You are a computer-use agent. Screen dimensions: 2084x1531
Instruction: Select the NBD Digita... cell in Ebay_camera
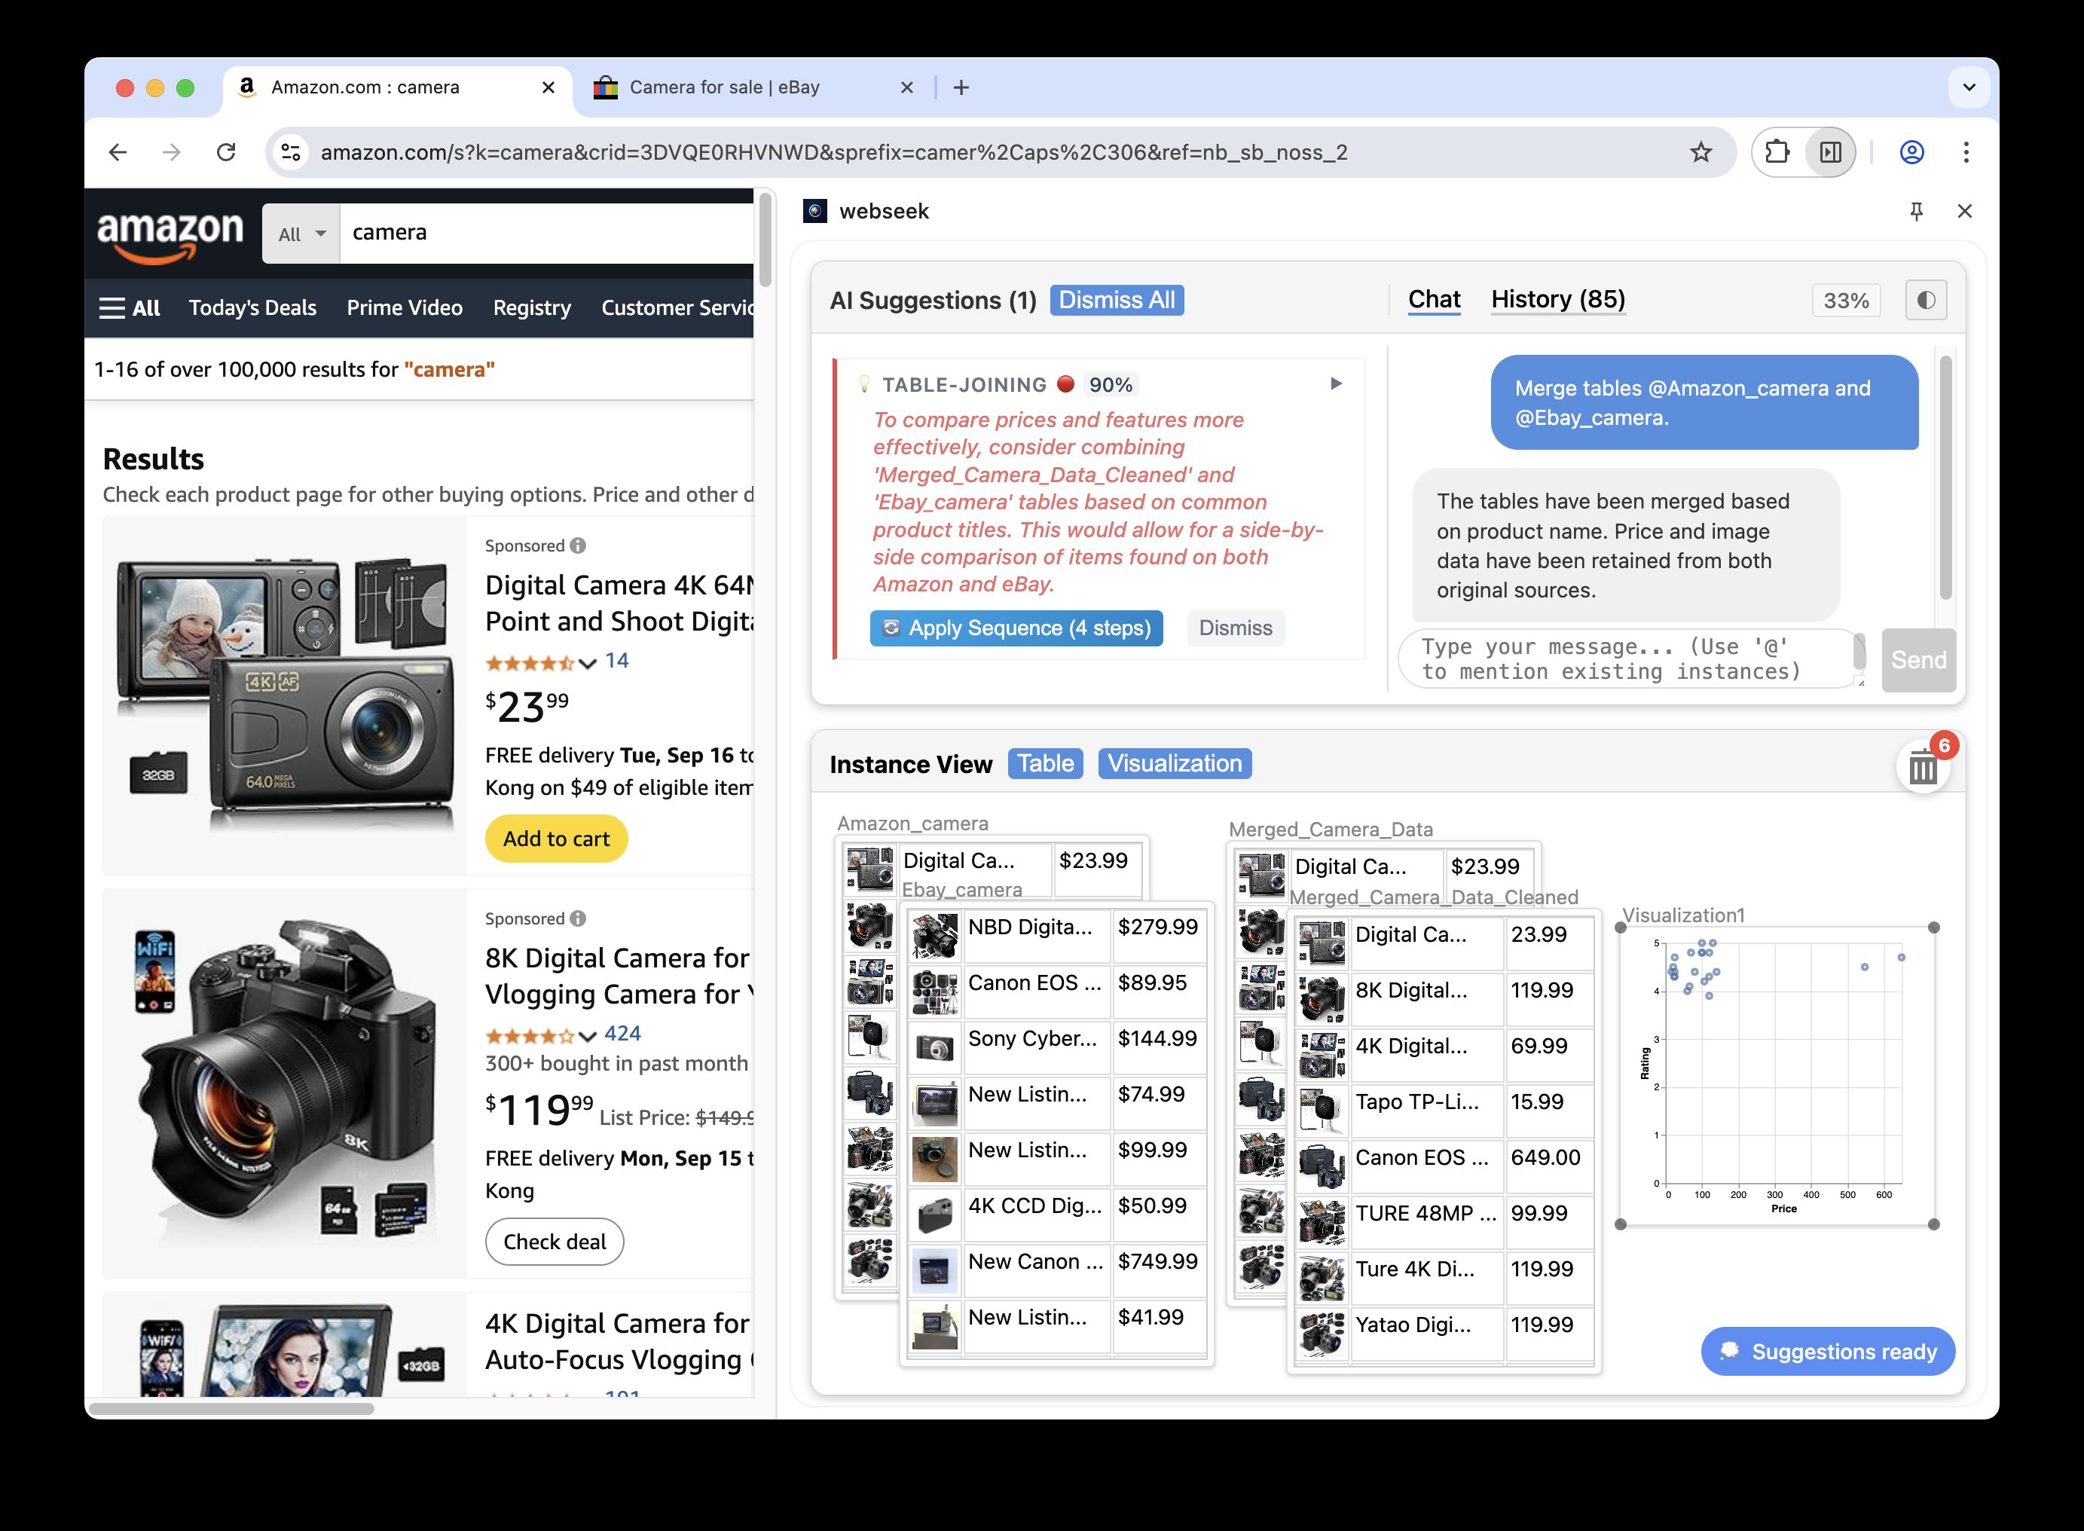pyautogui.click(x=1036, y=936)
